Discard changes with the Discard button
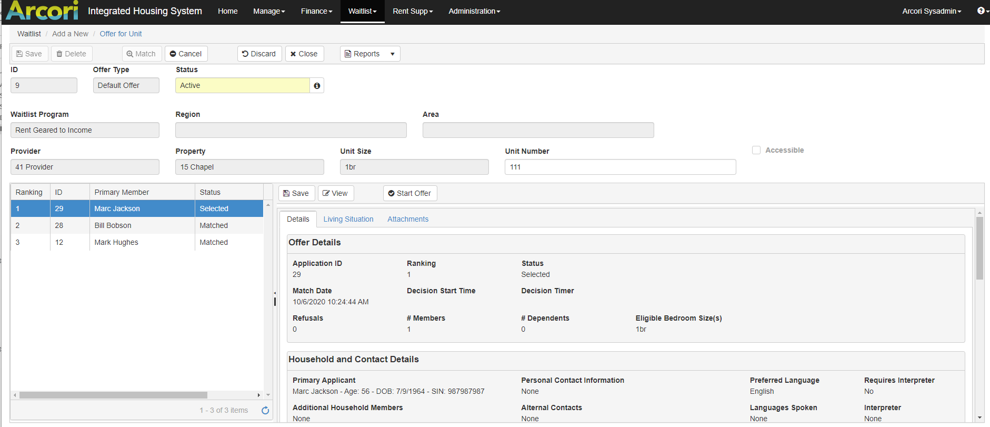 pos(259,54)
